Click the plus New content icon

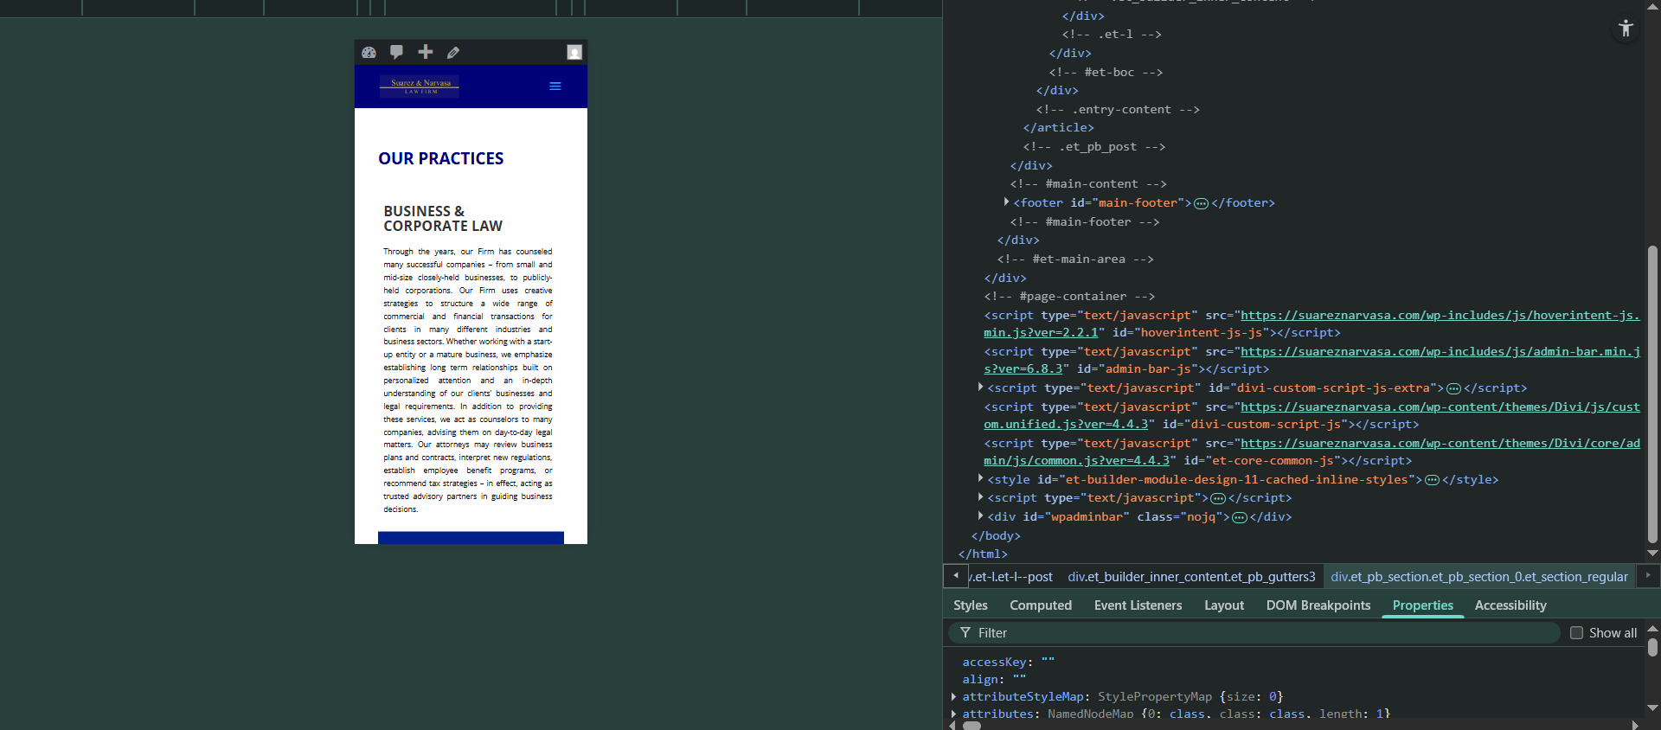426,52
